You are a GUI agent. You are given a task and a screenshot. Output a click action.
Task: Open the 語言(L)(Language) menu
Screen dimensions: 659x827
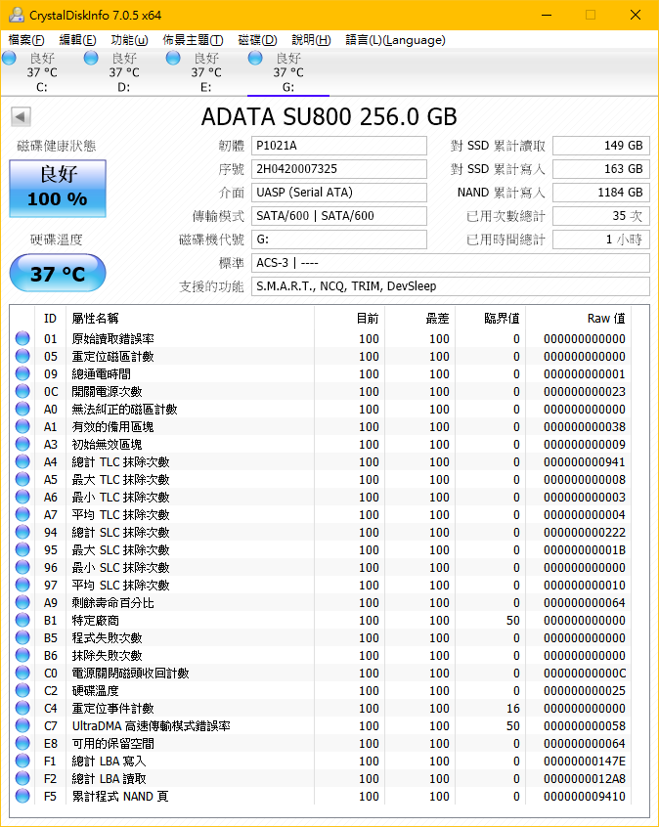click(x=395, y=40)
